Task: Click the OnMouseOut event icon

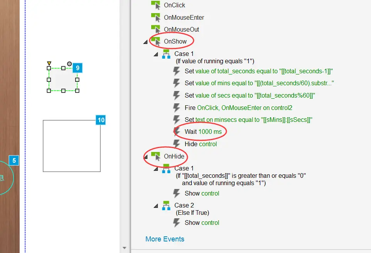Action: (x=155, y=29)
